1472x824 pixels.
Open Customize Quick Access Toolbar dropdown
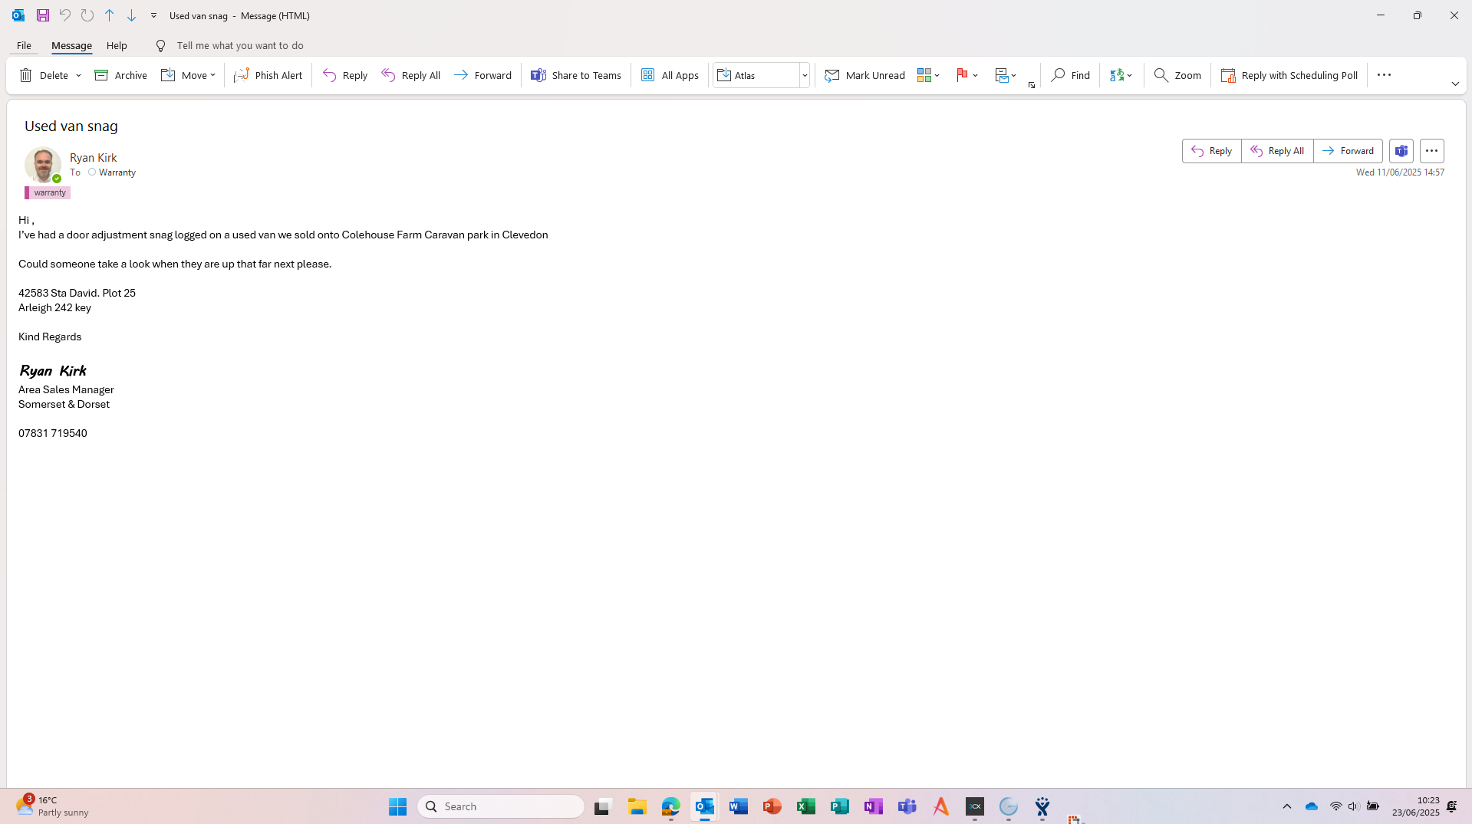153,15
